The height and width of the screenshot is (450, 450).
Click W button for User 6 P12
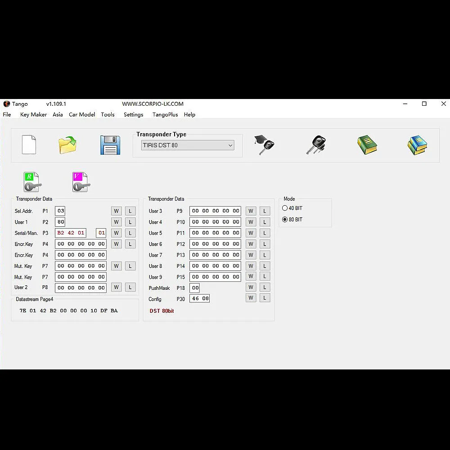251,244
